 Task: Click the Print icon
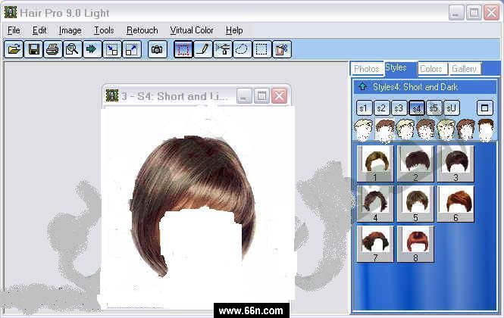(x=53, y=49)
